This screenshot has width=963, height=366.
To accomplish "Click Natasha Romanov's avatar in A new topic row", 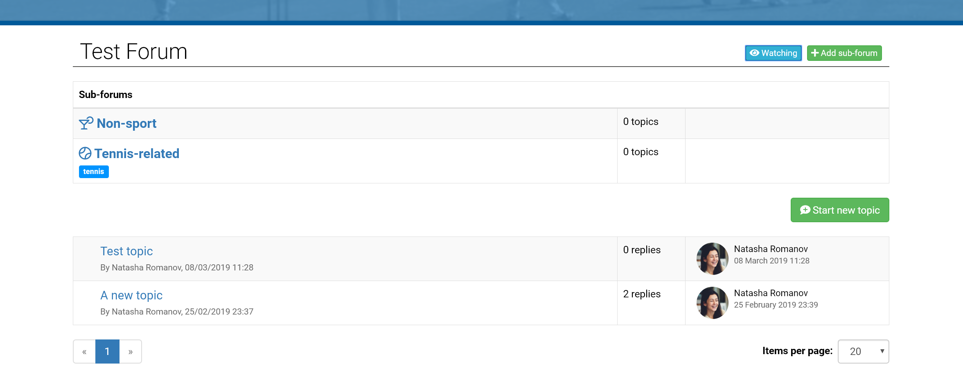I will coord(712,303).
